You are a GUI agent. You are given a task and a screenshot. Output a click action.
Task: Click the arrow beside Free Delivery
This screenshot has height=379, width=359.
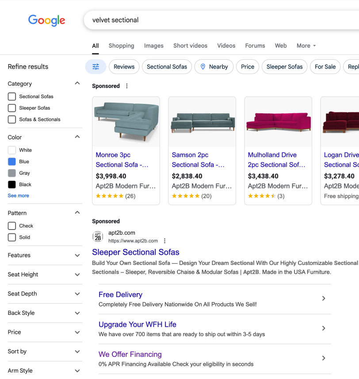pos(324,299)
